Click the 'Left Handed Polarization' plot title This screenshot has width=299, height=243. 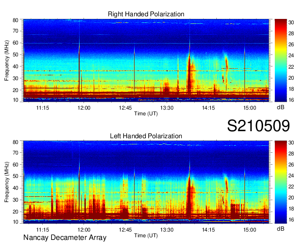coord(146,136)
